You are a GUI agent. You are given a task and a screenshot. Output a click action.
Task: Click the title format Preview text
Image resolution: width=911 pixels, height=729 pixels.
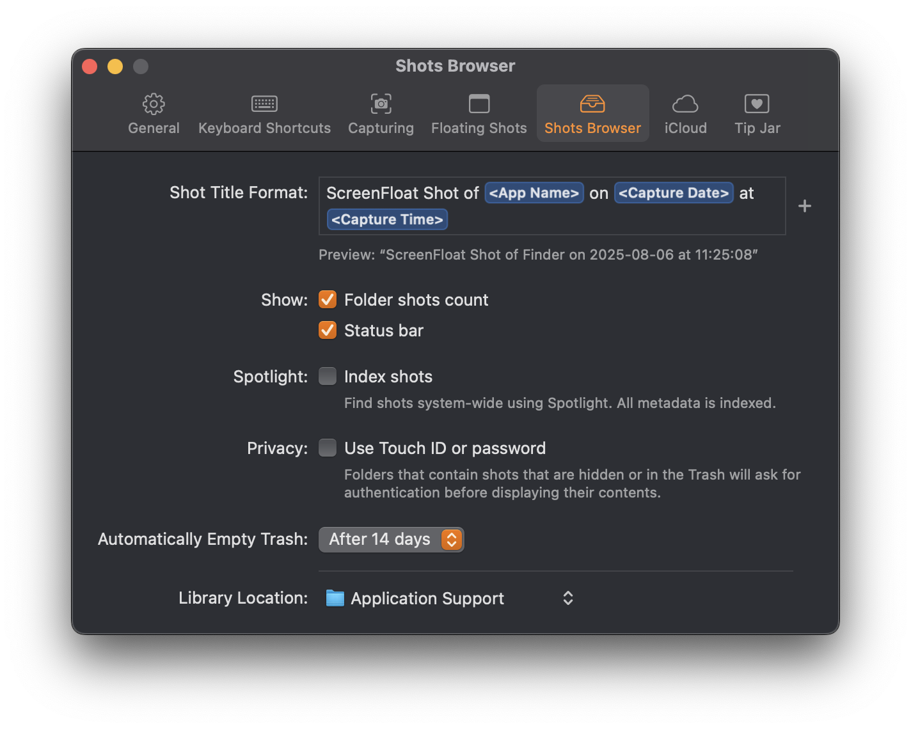pyautogui.click(x=538, y=255)
